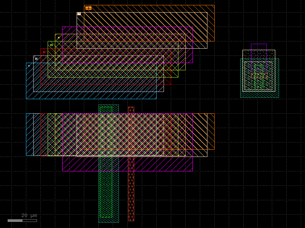Click the orange marker in the top orange rectangle's corner

point(88,8)
